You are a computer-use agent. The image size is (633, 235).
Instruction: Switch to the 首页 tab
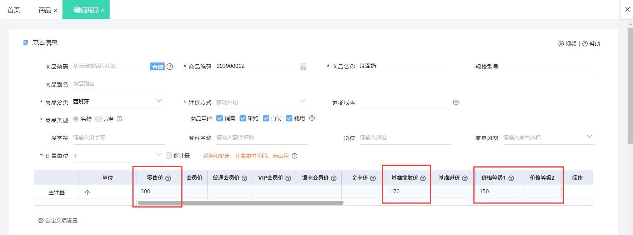coord(14,10)
